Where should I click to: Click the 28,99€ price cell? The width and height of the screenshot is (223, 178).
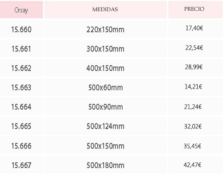[194, 67]
